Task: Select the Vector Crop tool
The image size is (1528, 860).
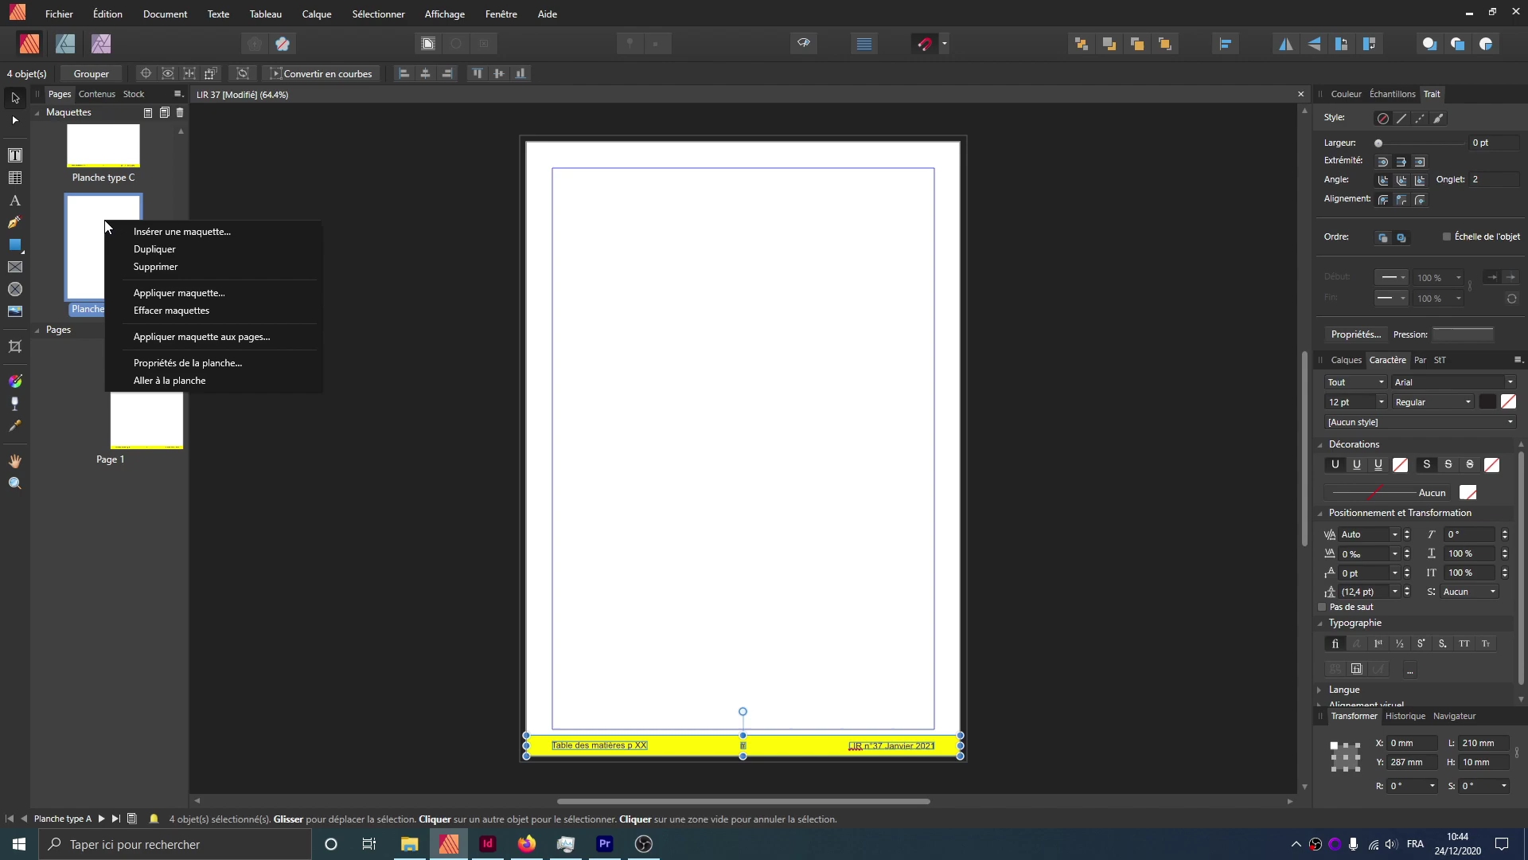Action: pyautogui.click(x=14, y=346)
